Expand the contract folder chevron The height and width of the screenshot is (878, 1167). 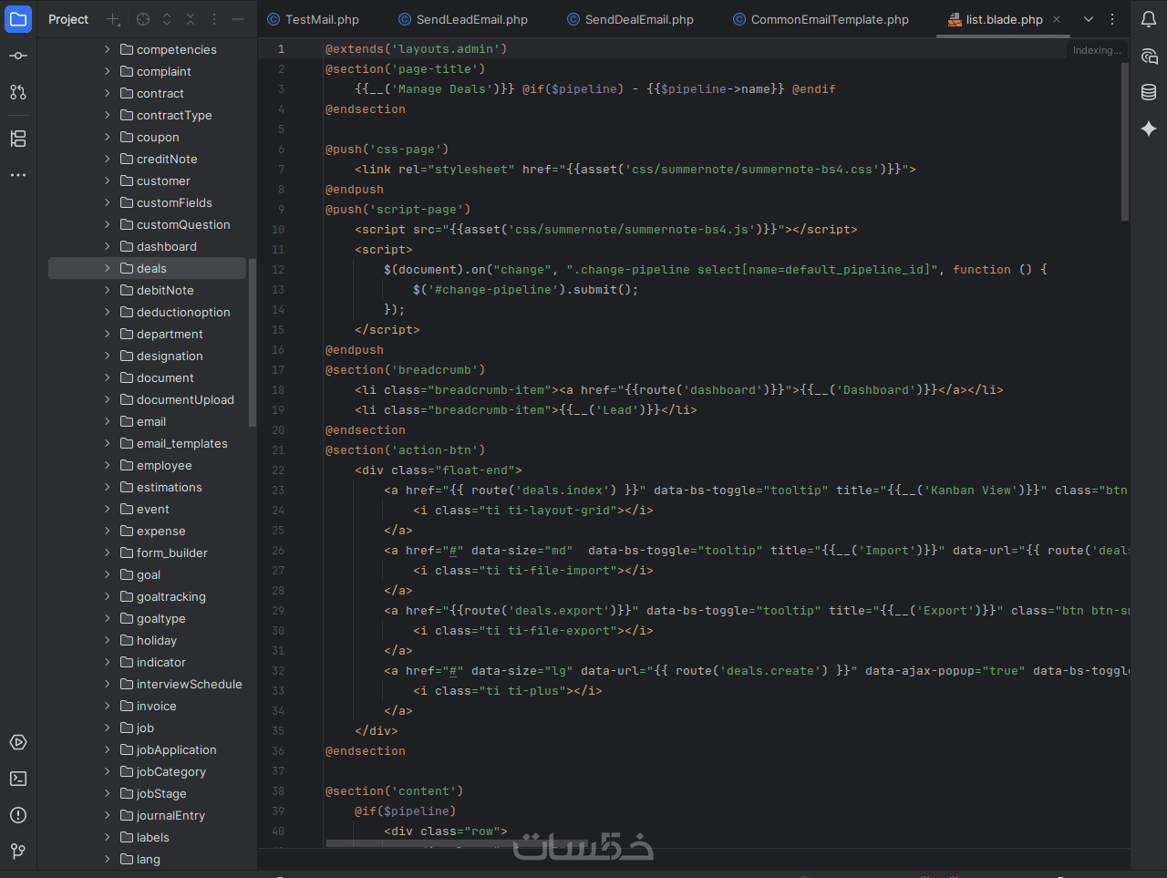[x=108, y=93]
